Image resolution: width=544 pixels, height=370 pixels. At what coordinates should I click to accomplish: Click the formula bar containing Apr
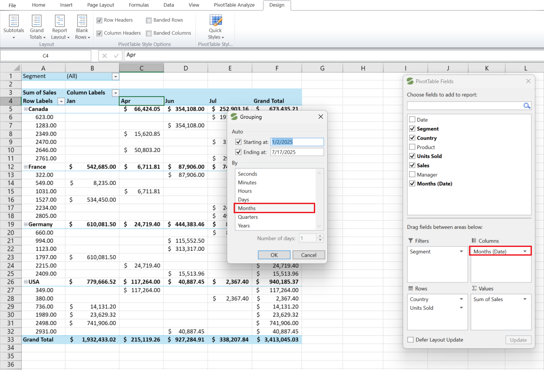333,55
